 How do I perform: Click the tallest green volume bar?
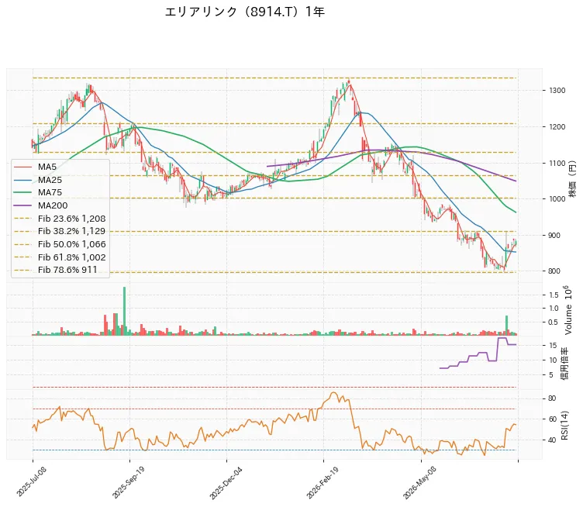[124, 311]
